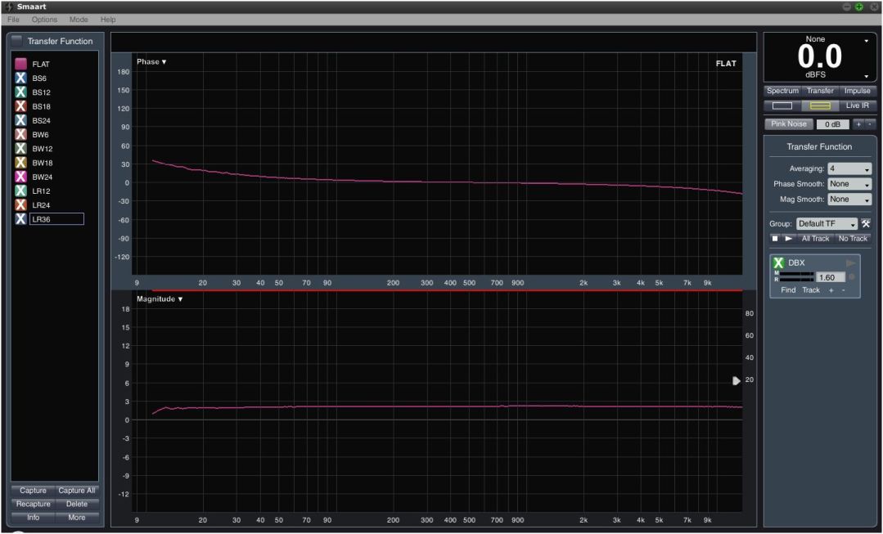This screenshot has height=534, width=883.
Task: Toggle visibility of the FLAT trace
Action: click(20, 64)
